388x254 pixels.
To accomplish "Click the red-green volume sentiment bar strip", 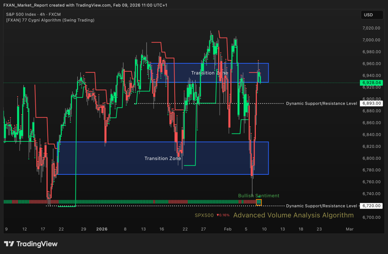I will [x=129, y=202].
